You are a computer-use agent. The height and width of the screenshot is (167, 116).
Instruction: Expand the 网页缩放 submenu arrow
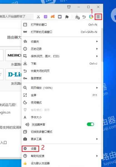pos(97,88)
